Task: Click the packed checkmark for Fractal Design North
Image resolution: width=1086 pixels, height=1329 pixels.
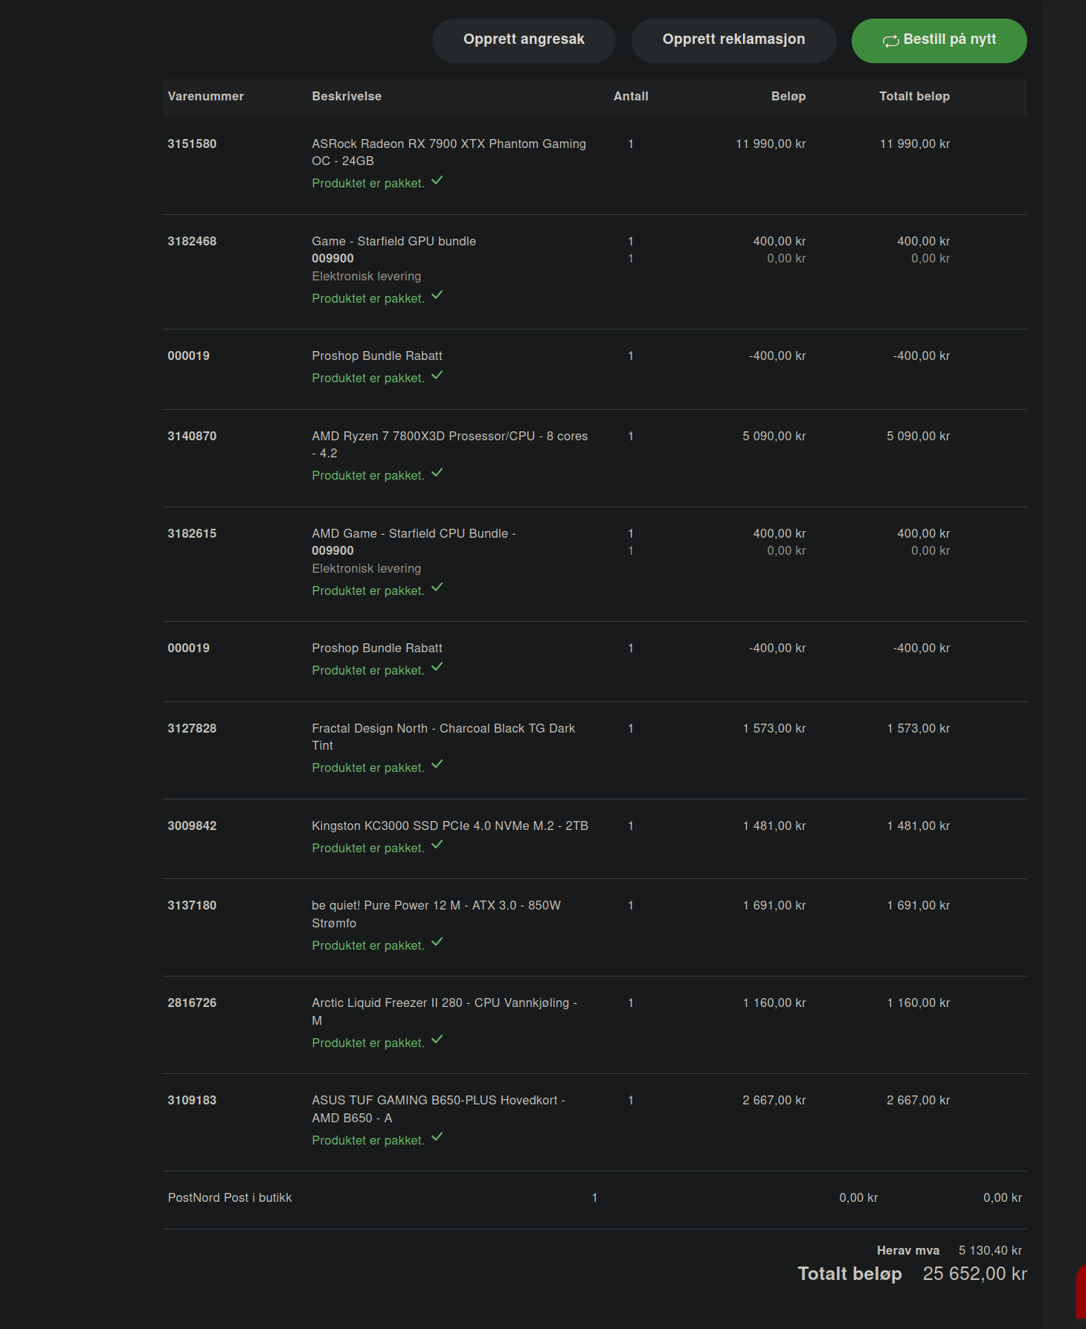Action: [437, 765]
